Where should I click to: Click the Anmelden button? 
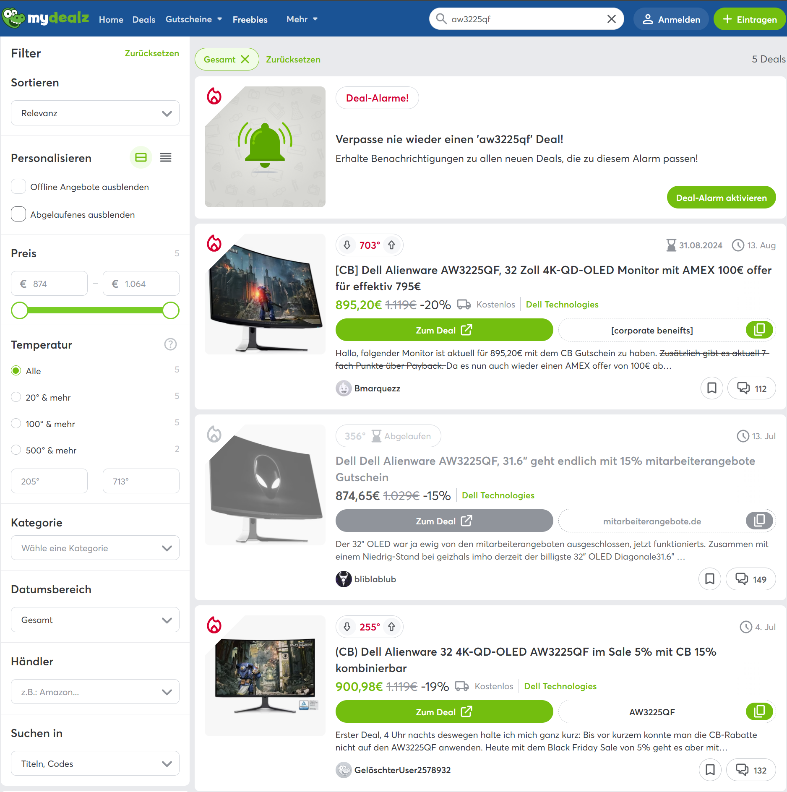click(671, 19)
